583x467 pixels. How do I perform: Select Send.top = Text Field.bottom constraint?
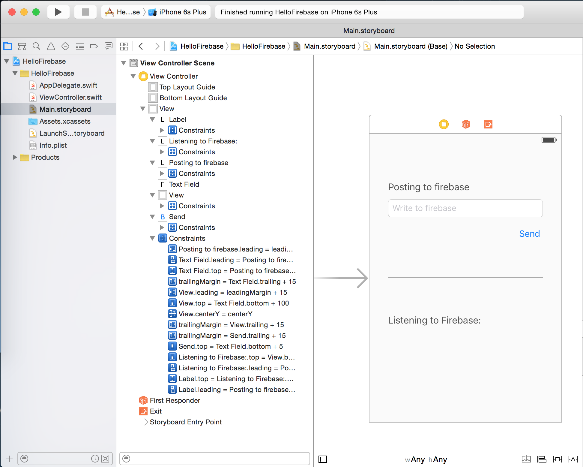click(231, 346)
